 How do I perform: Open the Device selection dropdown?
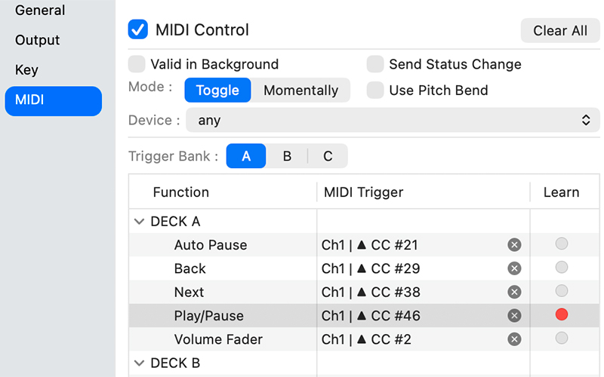393,120
